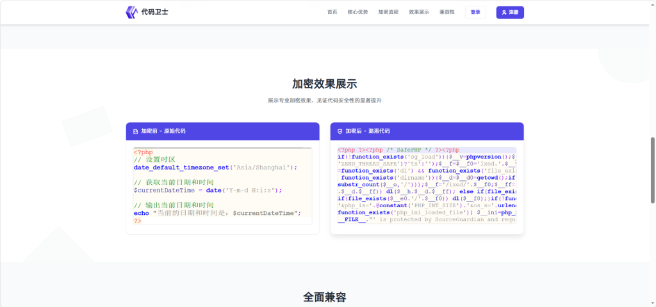Click the user icon in 注册 button
Viewport: 656px width, 307px height.
[x=504, y=12]
